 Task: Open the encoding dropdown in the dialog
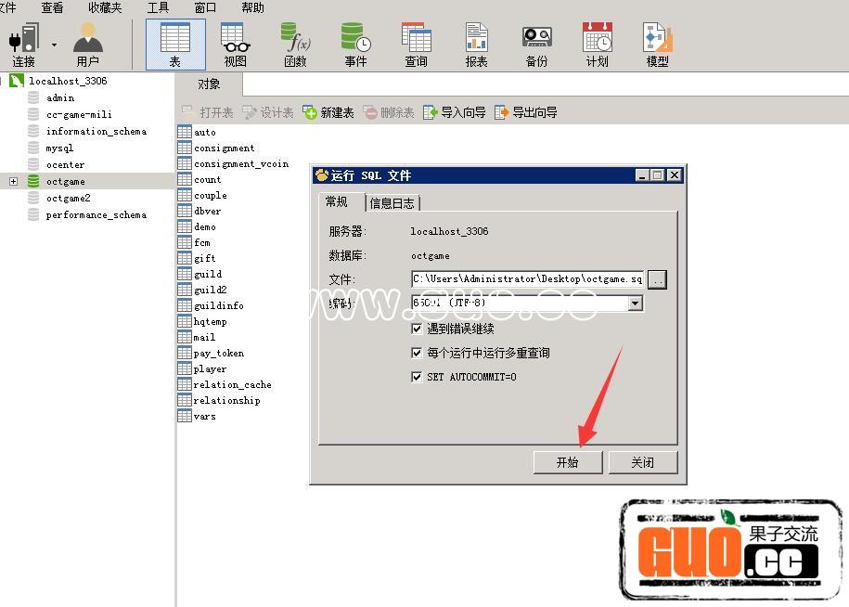coord(635,303)
